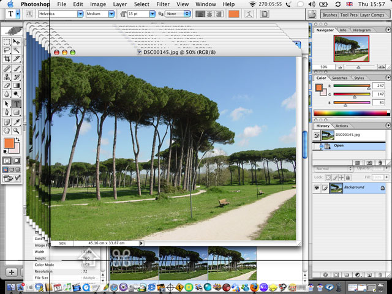Open the Medium font style dropdown
Screen dimensions: 392x294
coord(111,13)
